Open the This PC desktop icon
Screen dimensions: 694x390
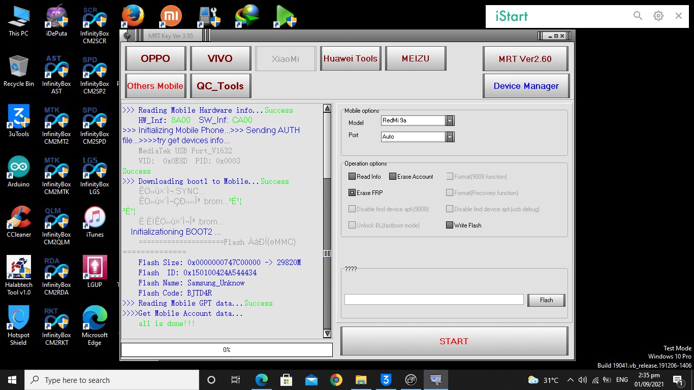[x=19, y=20]
